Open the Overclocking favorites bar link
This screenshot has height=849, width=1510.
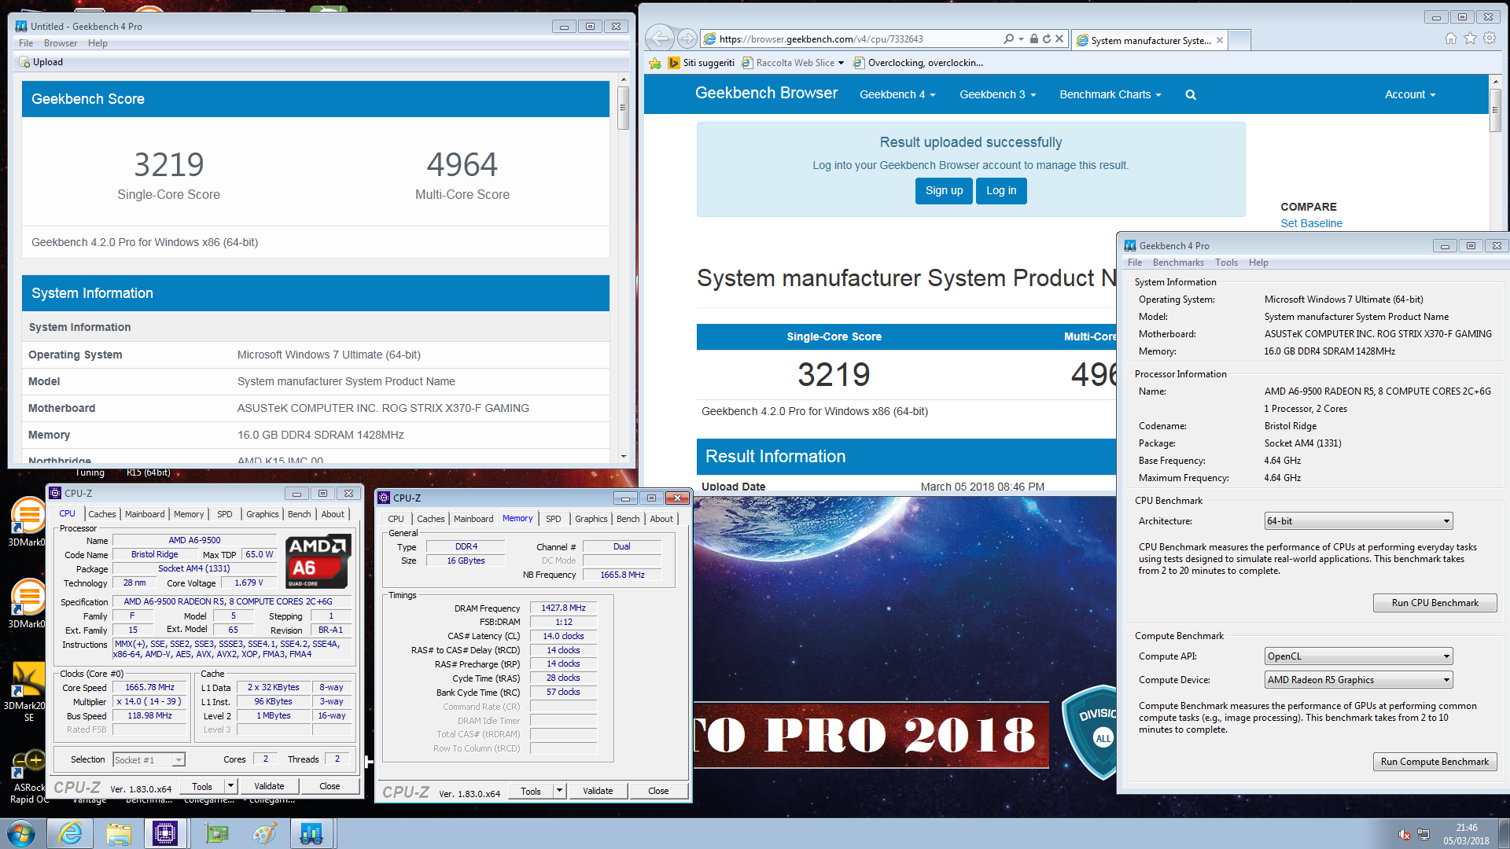coord(918,63)
